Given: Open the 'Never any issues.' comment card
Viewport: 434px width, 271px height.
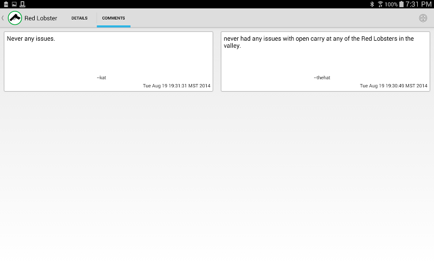Looking at the screenshot, I should pyautogui.click(x=108, y=61).
